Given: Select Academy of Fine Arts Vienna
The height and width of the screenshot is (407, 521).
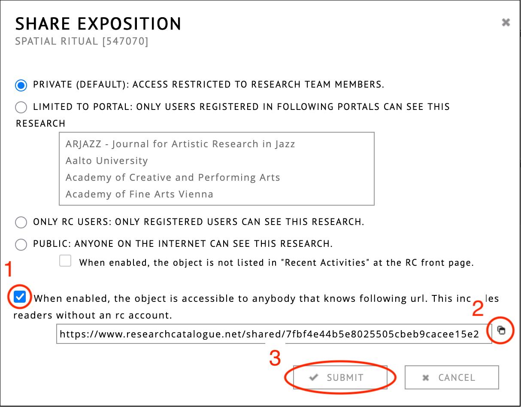Looking at the screenshot, I should click(x=139, y=194).
